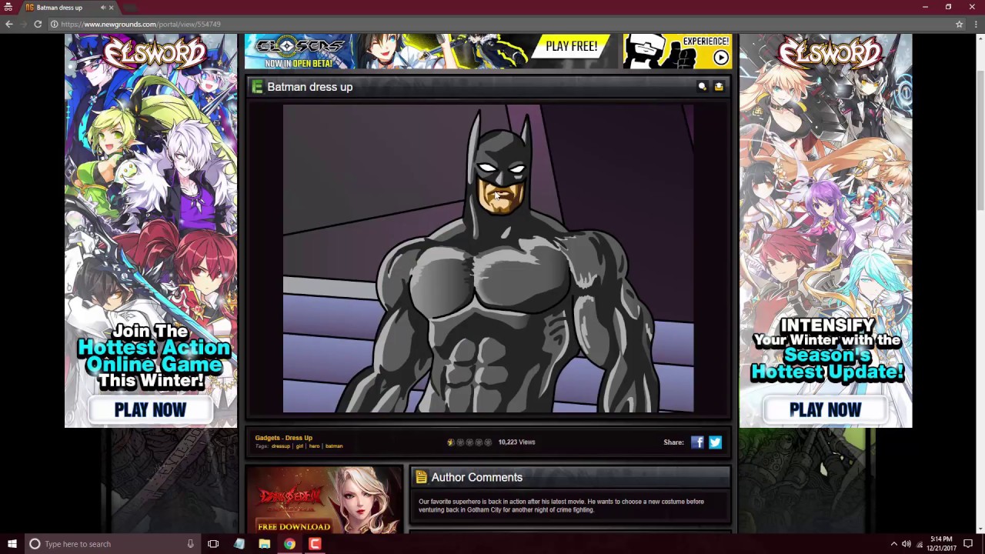985x554 pixels.
Task: Click PLAY NOW on the right Elsword ad
Action: [x=825, y=410]
